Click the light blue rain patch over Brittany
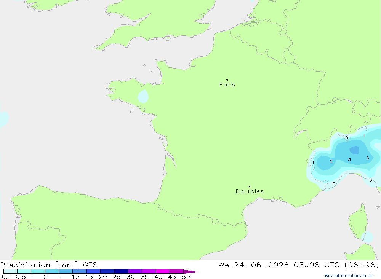The image size is (381, 279). [x=143, y=96]
